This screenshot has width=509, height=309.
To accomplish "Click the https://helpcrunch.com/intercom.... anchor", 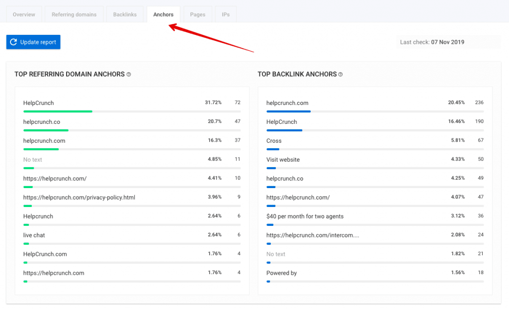I will tap(313, 235).
